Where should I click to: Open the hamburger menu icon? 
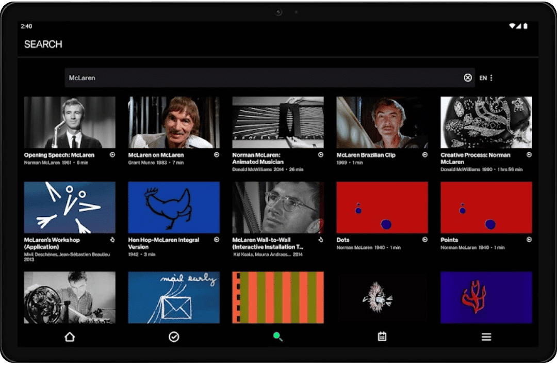pos(486,336)
